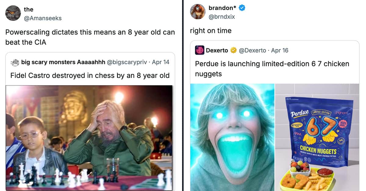Image resolution: width=366 pixels, height=191 pixels.
Task: Open the Perdue chicken nuggets bag photo
Action: click(317, 137)
